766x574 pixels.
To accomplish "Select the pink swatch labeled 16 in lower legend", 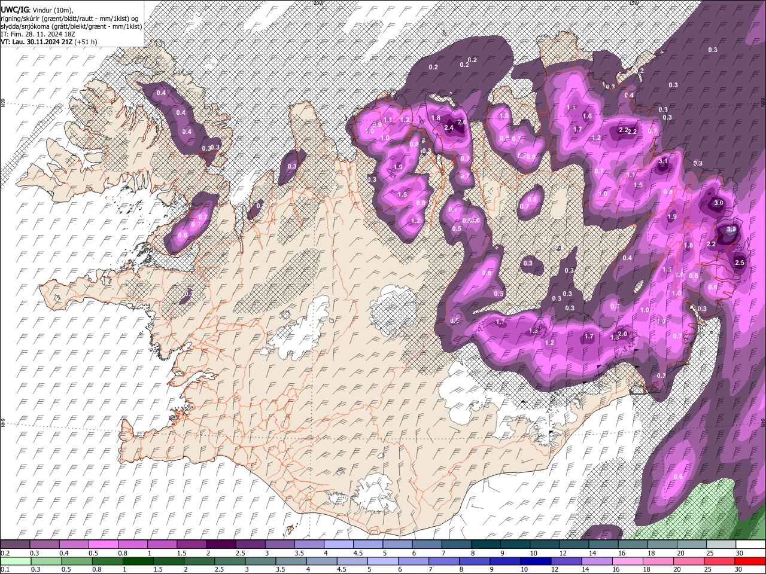I will click(628, 561).
